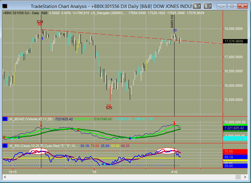
Task: Click the "A" icon beside JK_RSI
Action: [5, 146]
